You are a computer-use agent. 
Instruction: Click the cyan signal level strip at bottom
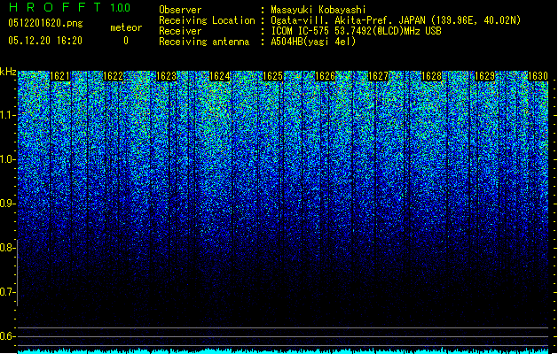tap(283, 350)
